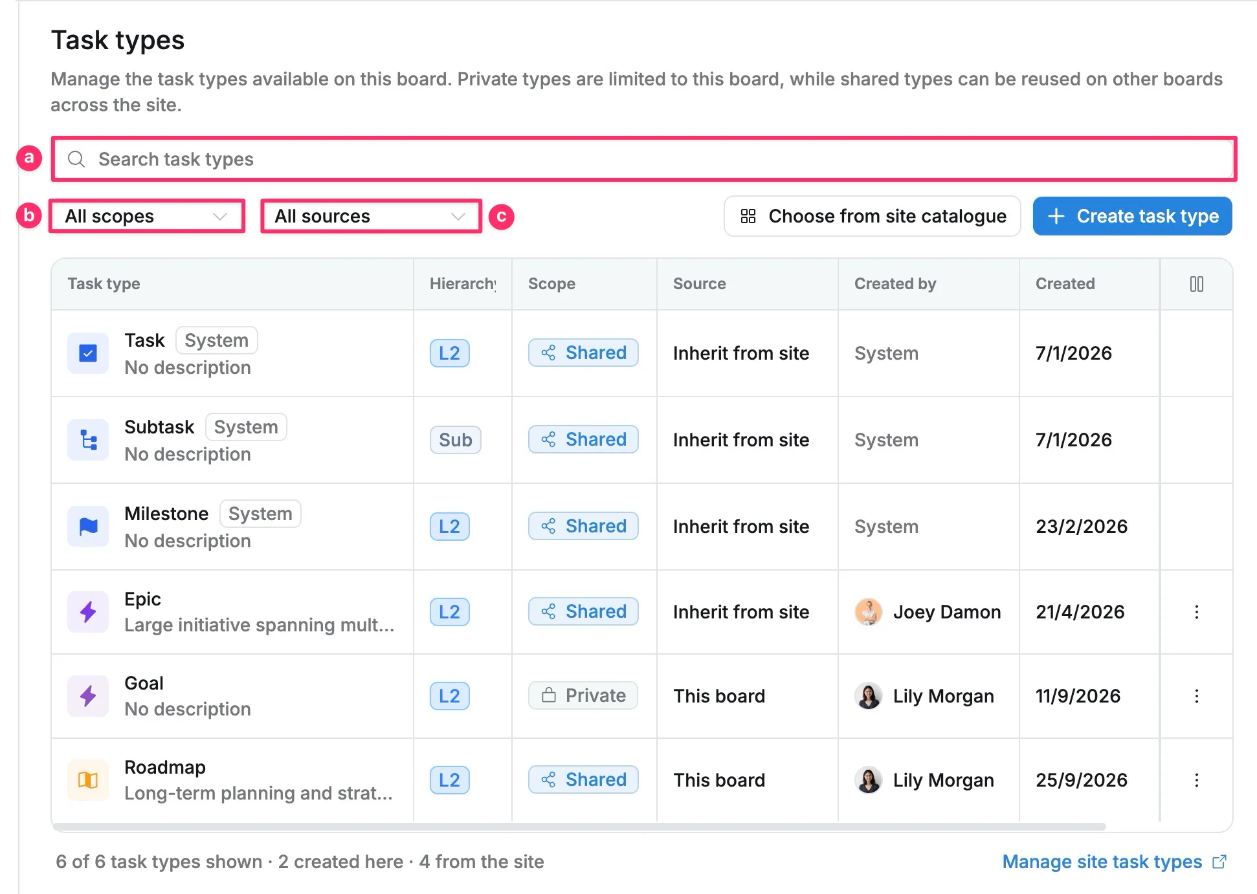Click the Private scope badge for Goal

(583, 695)
